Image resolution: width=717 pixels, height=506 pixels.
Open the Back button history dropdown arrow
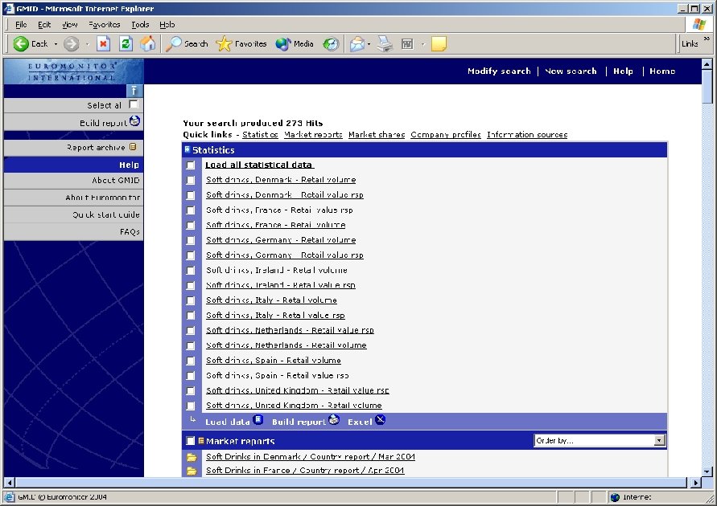coord(56,44)
